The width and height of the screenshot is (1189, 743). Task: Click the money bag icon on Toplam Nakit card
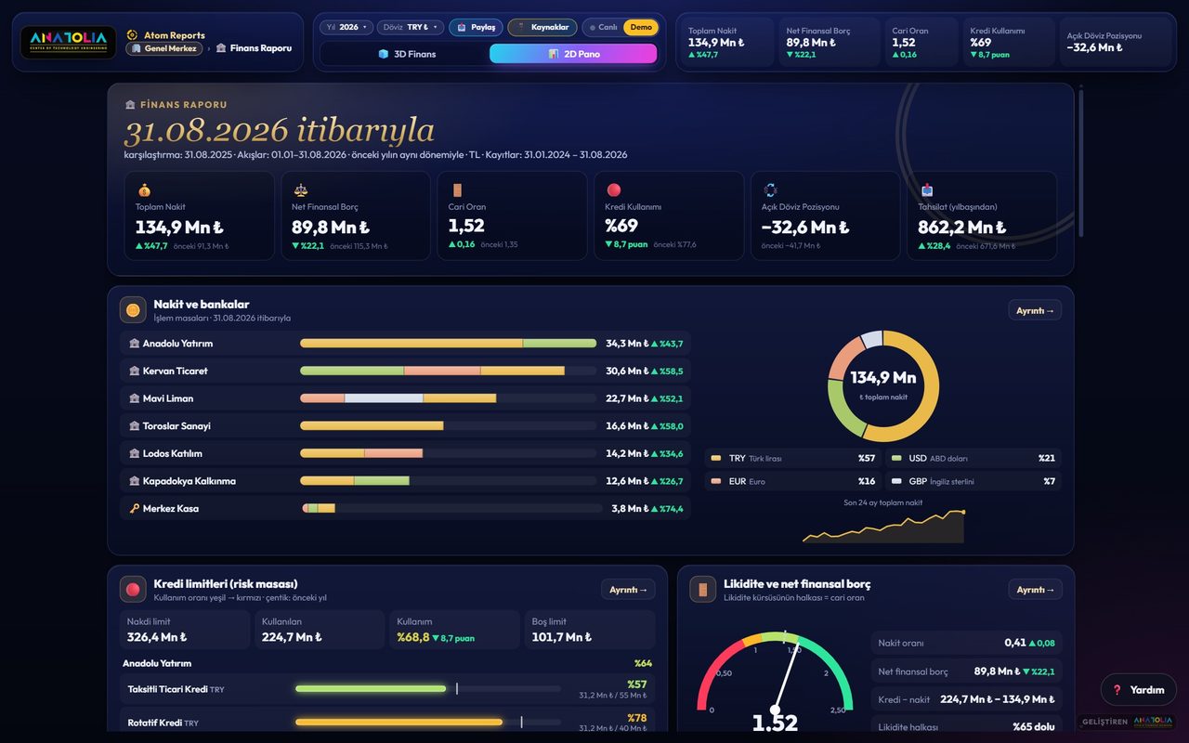pos(144,190)
